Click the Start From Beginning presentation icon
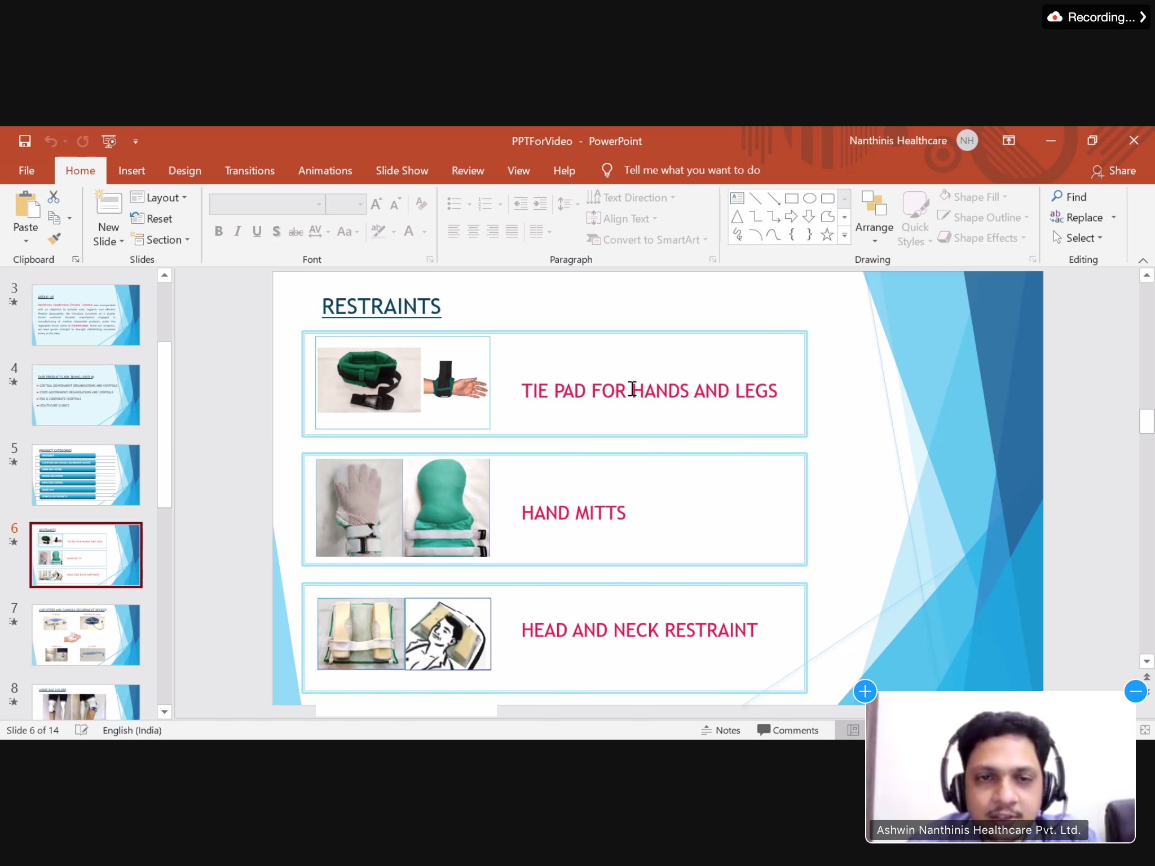Image resolution: width=1155 pixels, height=866 pixels. pos(109,141)
